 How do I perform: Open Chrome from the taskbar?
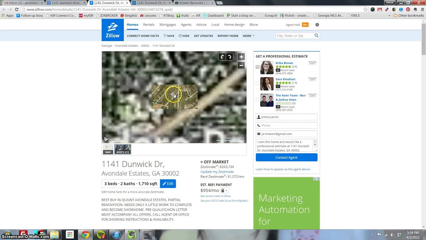tap(85, 235)
